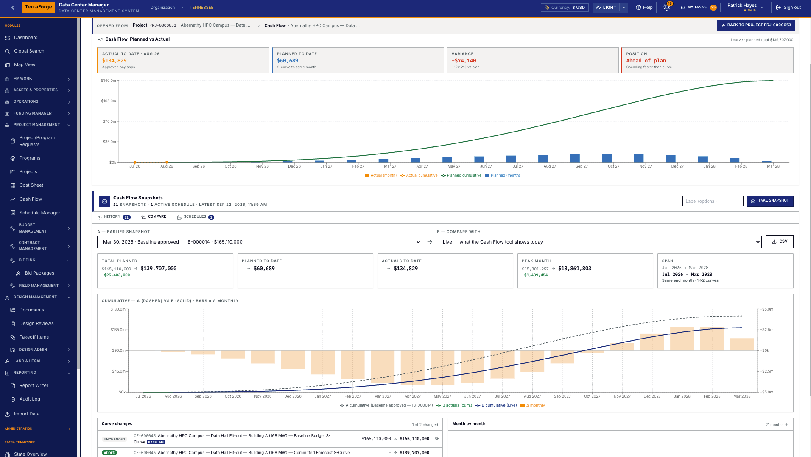811x457 pixels.
Task: Expand the My Work section
Action: pos(38,79)
